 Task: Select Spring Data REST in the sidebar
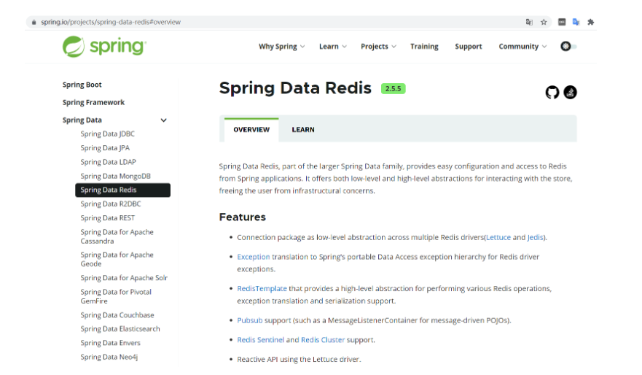107,218
